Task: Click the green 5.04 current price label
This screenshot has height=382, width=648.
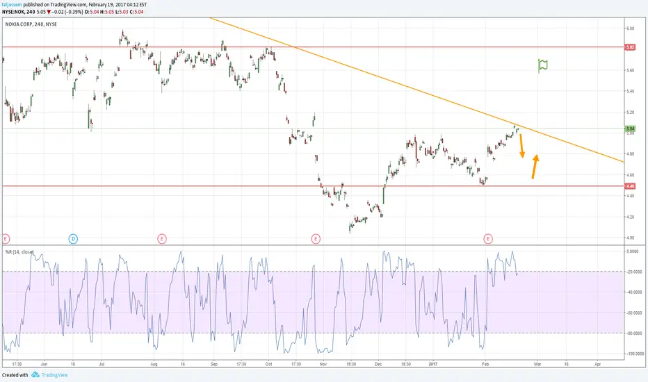Action: (x=630, y=129)
